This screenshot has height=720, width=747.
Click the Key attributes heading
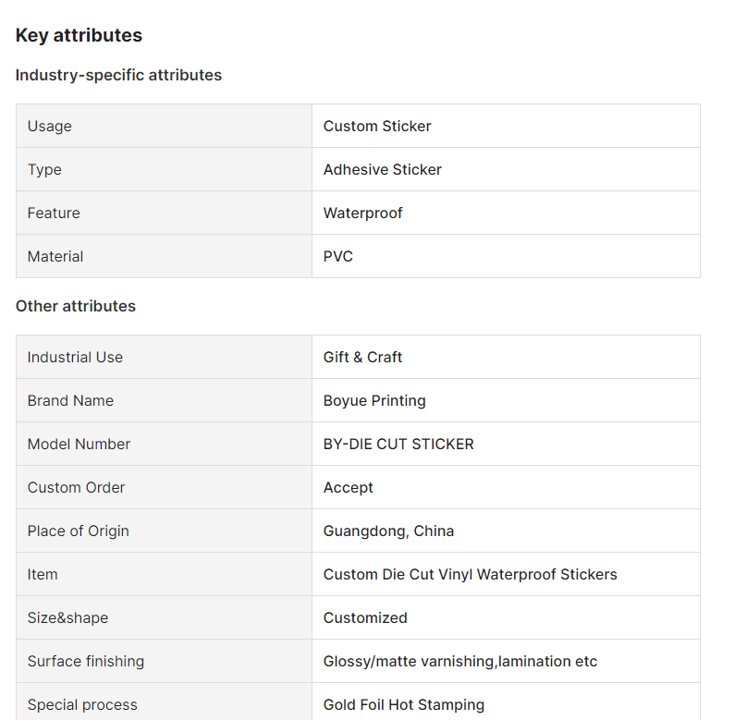coord(79,35)
